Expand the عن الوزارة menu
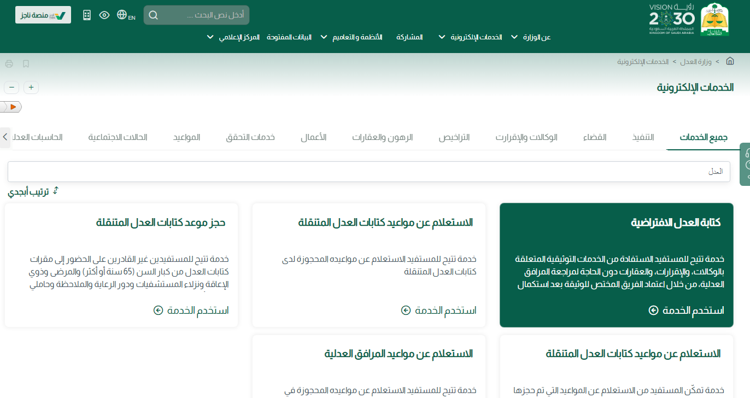750x398 pixels. (x=531, y=37)
